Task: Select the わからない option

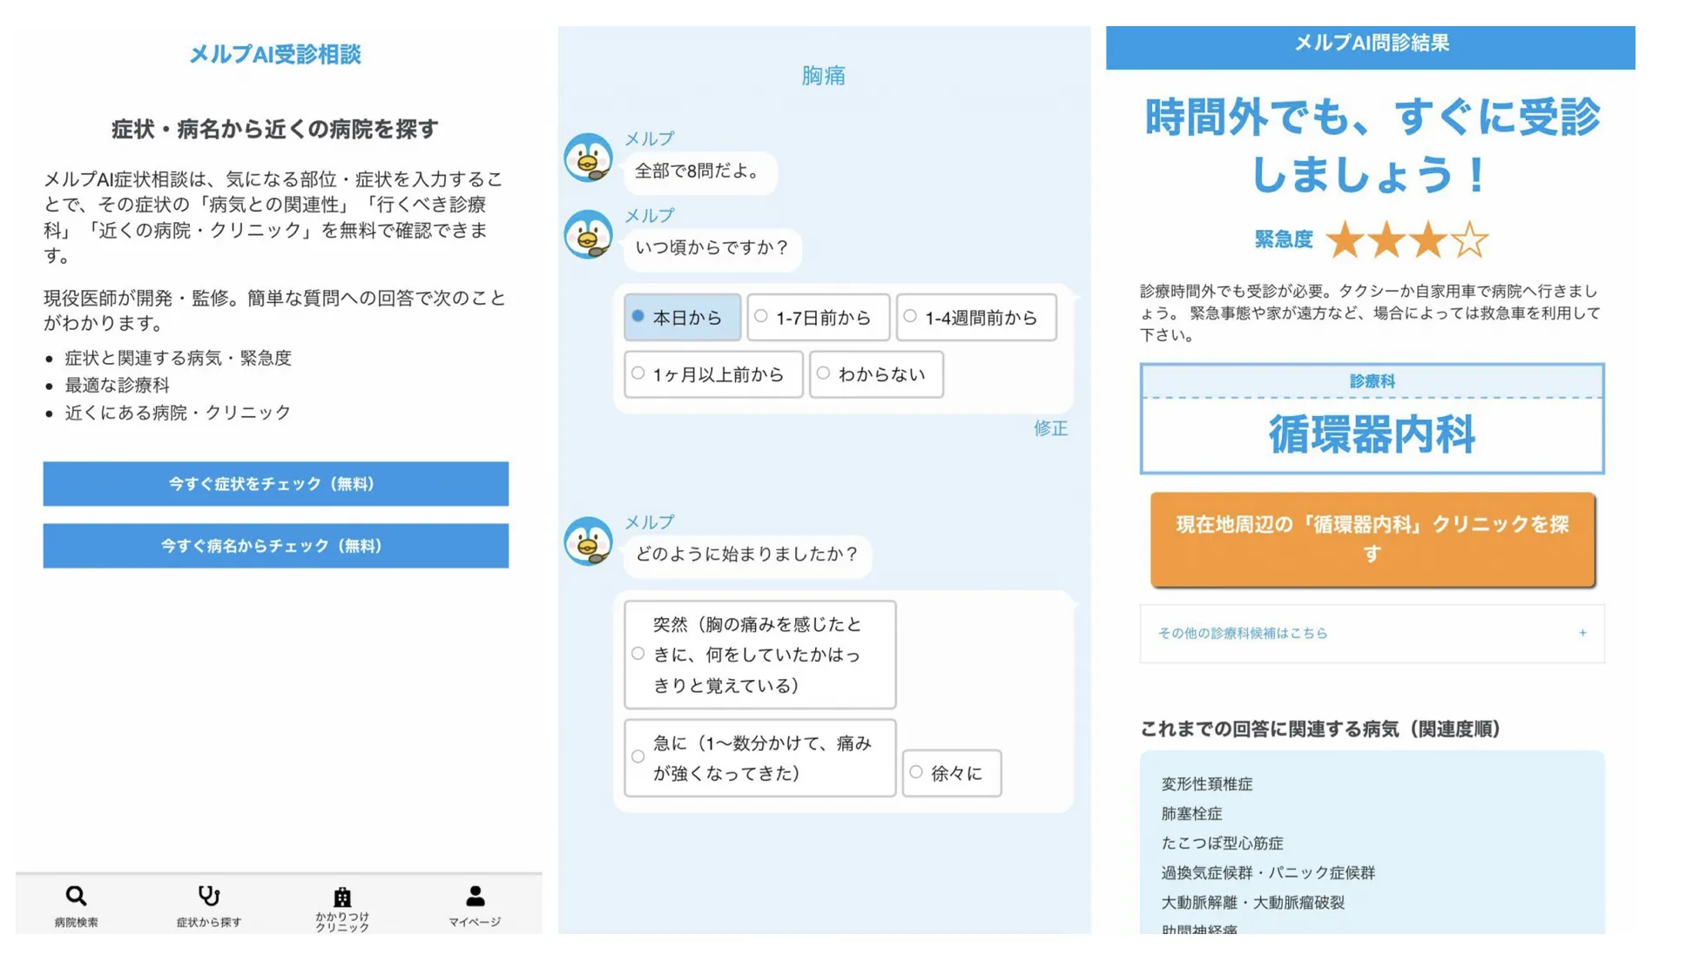Action: [x=874, y=374]
